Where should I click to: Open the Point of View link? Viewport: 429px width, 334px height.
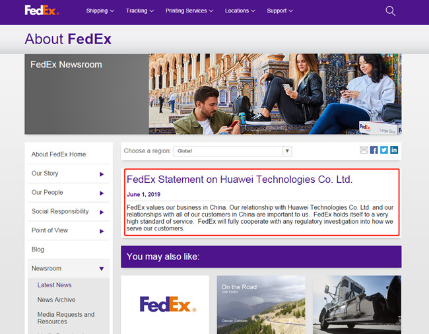coord(49,230)
